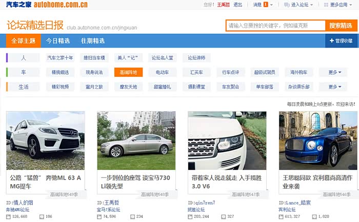
Task: Click the More Apps grid icon
Action: (x=327, y=5)
